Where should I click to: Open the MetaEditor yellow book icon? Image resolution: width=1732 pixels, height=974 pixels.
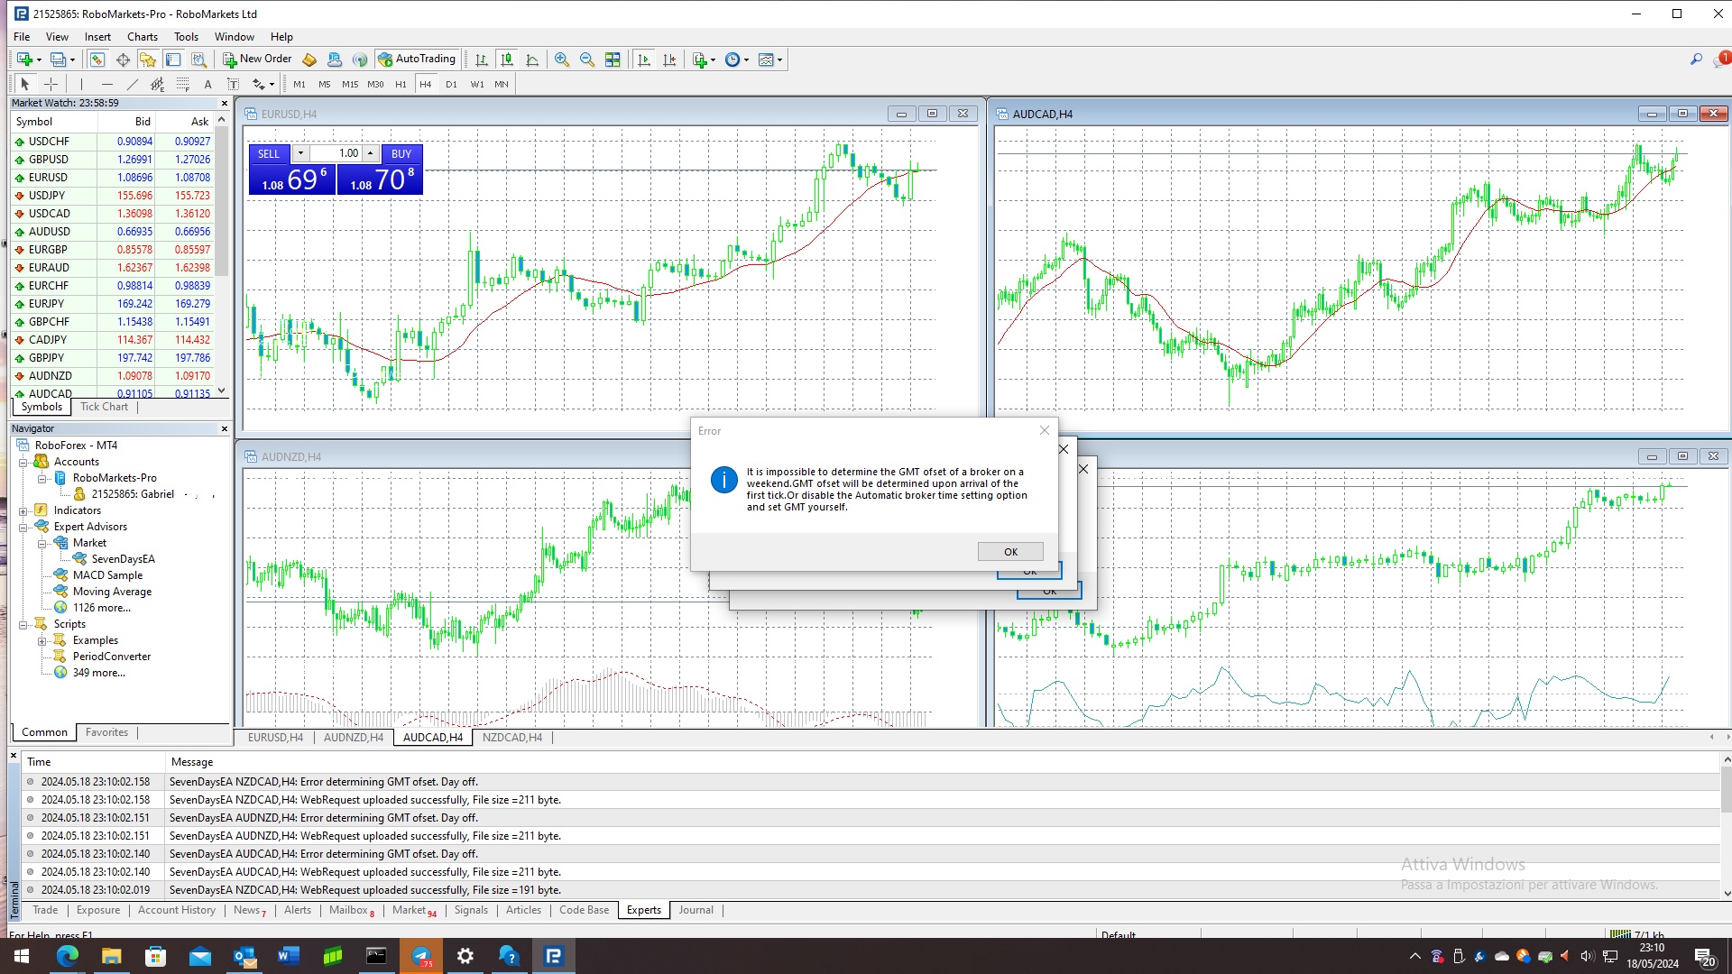pos(309,60)
